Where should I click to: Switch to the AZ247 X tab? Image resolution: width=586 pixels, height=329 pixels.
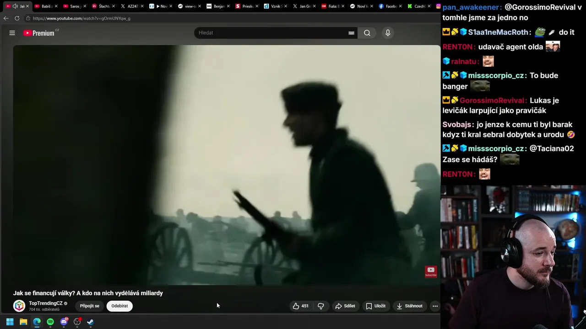(131, 6)
